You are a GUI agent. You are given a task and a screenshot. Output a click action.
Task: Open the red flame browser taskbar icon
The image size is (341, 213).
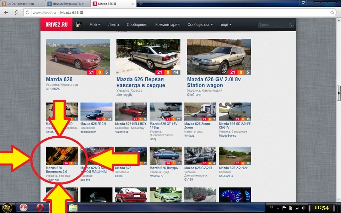(x=23, y=208)
